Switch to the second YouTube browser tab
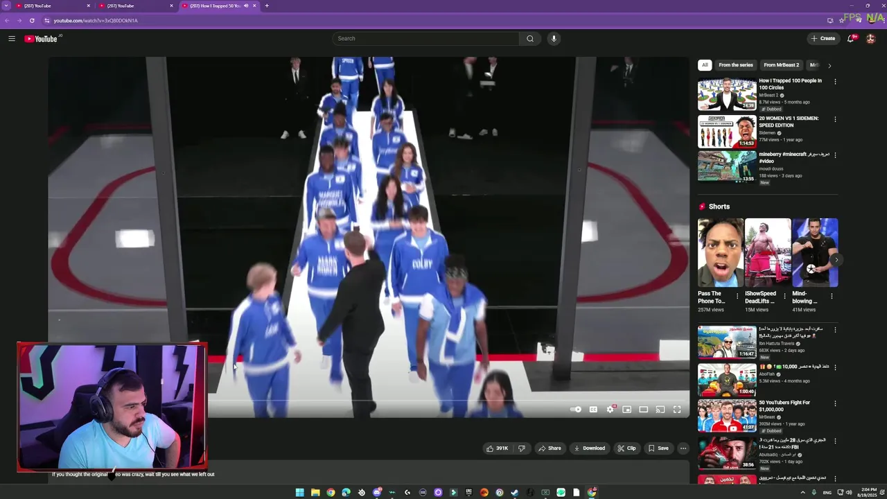Viewport: 887px width, 499px height. pyautogui.click(x=135, y=6)
